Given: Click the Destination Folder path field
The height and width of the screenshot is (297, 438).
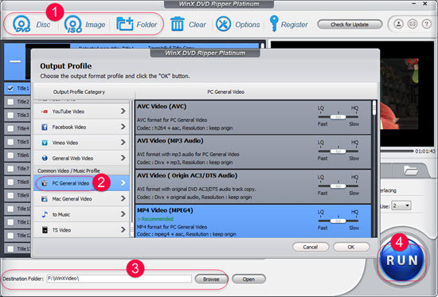Looking at the screenshot, I should (x=119, y=279).
